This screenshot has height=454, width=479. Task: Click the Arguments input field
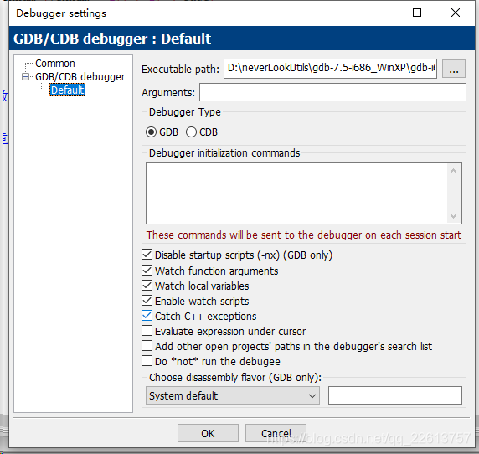click(x=332, y=92)
